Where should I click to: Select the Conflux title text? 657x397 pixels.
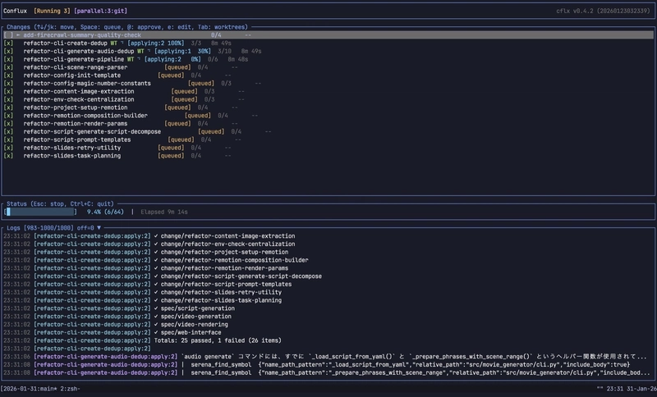point(15,11)
